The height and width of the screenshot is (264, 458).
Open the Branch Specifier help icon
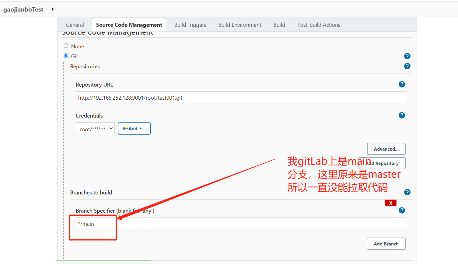(402, 210)
